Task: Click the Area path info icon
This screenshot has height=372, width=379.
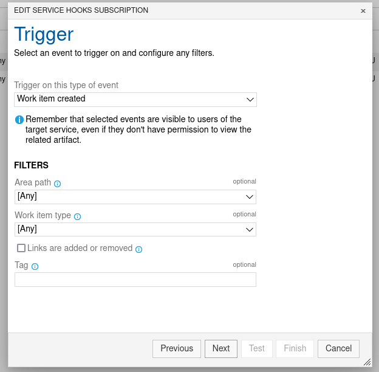Action: point(58,184)
